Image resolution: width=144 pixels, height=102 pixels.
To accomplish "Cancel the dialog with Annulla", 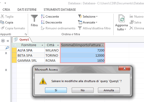I will click(x=109, y=90).
